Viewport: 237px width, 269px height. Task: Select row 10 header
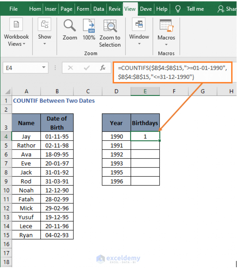point(6,190)
